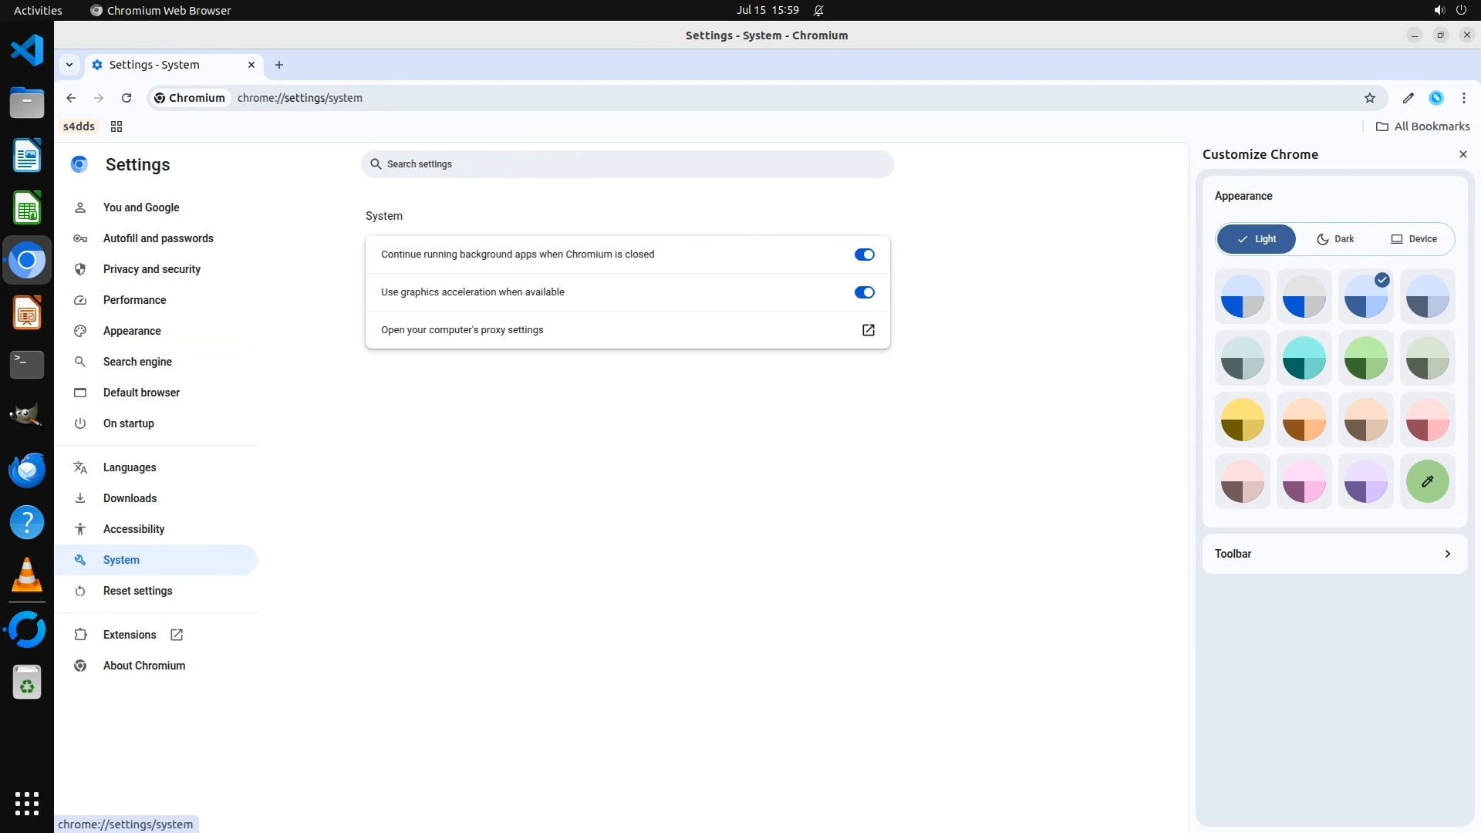Open the Performance settings section
1481x833 pixels.
(x=134, y=300)
